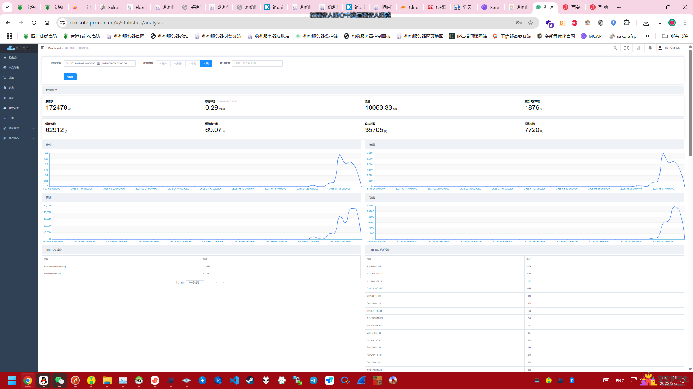Open the browser home icon
The height and width of the screenshot is (389, 693).
click(47, 23)
